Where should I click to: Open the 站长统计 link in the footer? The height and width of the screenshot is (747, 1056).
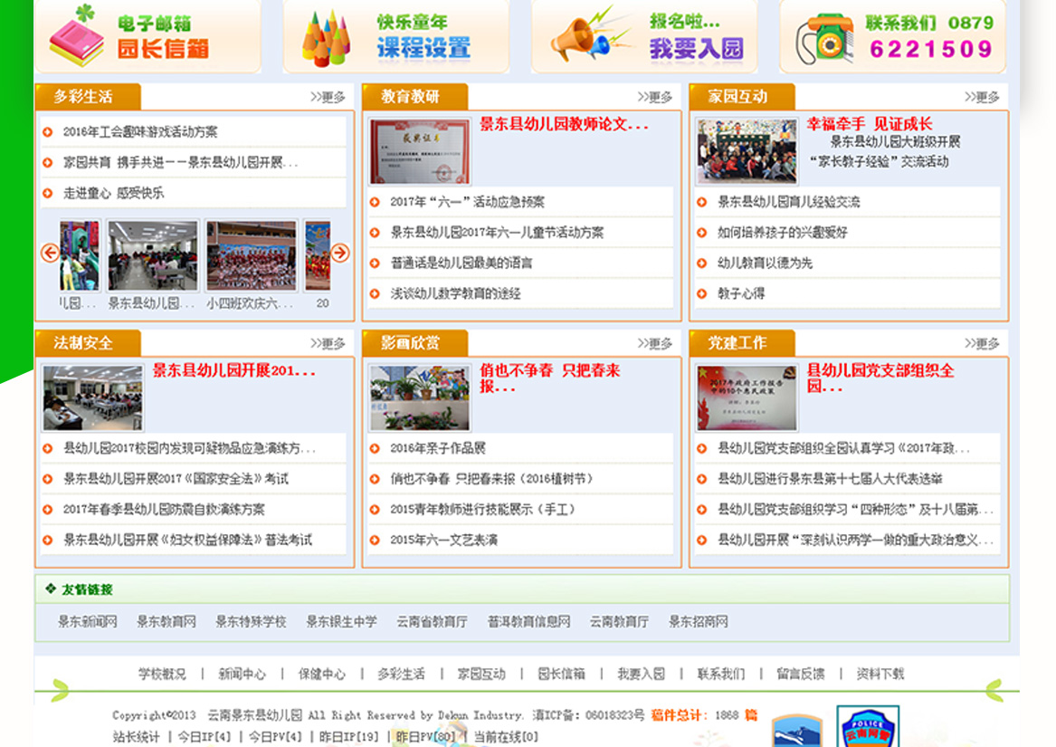(x=136, y=736)
